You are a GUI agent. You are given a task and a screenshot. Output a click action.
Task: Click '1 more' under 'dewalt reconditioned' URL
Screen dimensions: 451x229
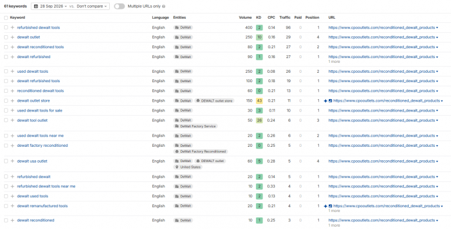point(334,225)
